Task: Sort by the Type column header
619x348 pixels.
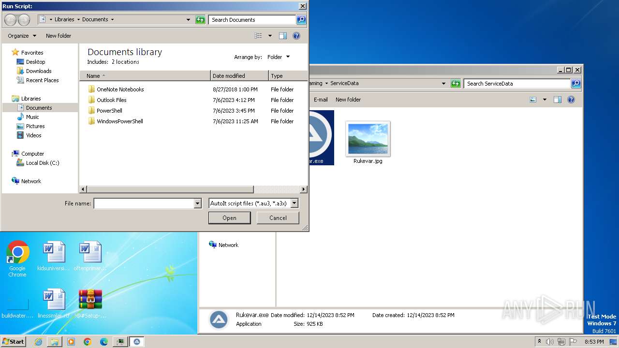Action: point(288,76)
